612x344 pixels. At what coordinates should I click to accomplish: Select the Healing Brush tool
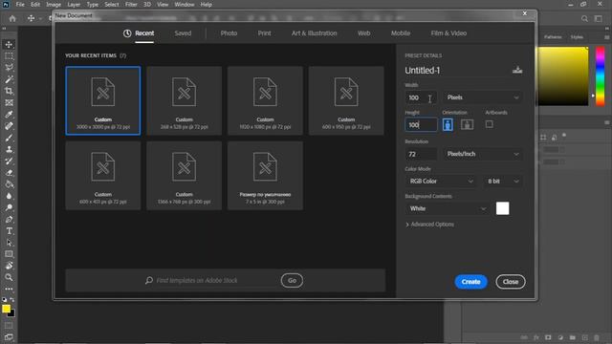pyautogui.click(x=9, y=126)
